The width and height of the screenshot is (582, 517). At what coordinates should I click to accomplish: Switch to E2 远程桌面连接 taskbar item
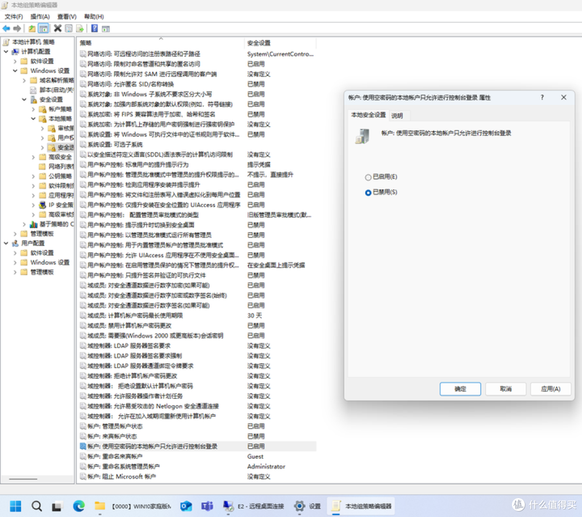[253, 506]
